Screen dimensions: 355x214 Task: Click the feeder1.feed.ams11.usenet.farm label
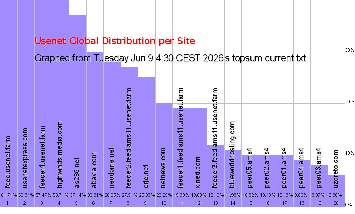coord(180,138)
